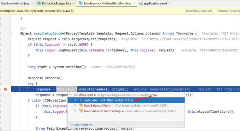This screenshot has height=131, width=240.
Task: Click the flag icon next to delegate
Action: [81, 100]
